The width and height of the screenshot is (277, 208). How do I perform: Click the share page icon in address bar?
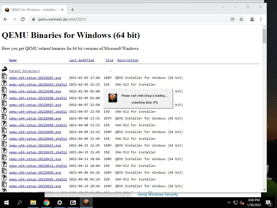tap(232, 19)
